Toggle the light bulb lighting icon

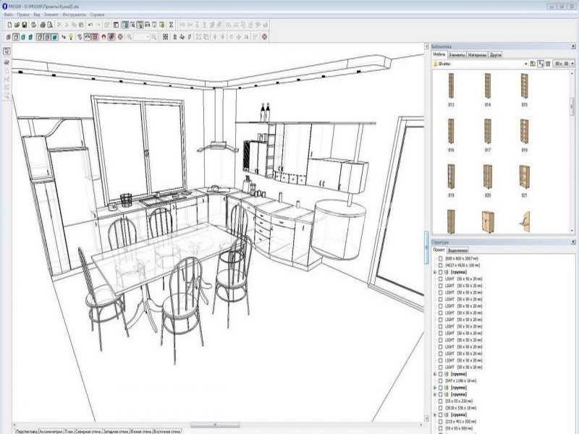click(71, 37)
